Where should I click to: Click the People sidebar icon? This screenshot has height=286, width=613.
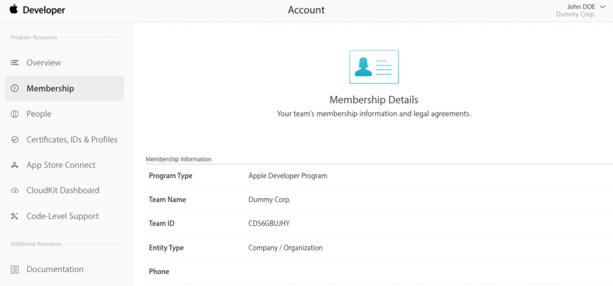pos(15,114)
